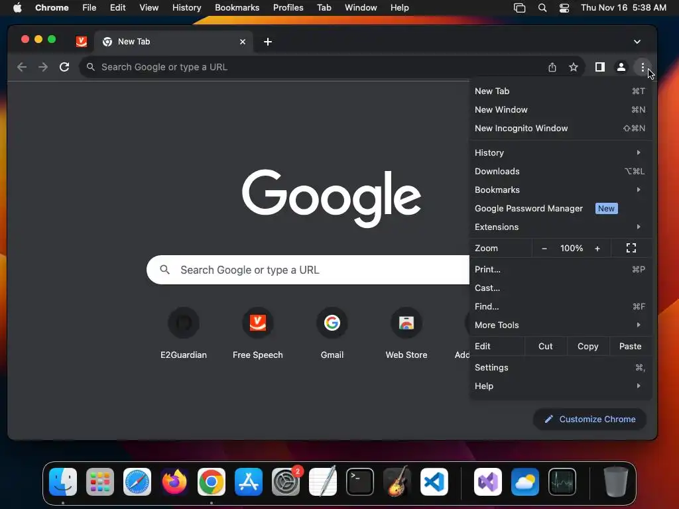The width and height of the screenshot is (679, 509).
Task: Open Launchpad from the Dock
Action: pyautogui.click(x=100, y=482)
